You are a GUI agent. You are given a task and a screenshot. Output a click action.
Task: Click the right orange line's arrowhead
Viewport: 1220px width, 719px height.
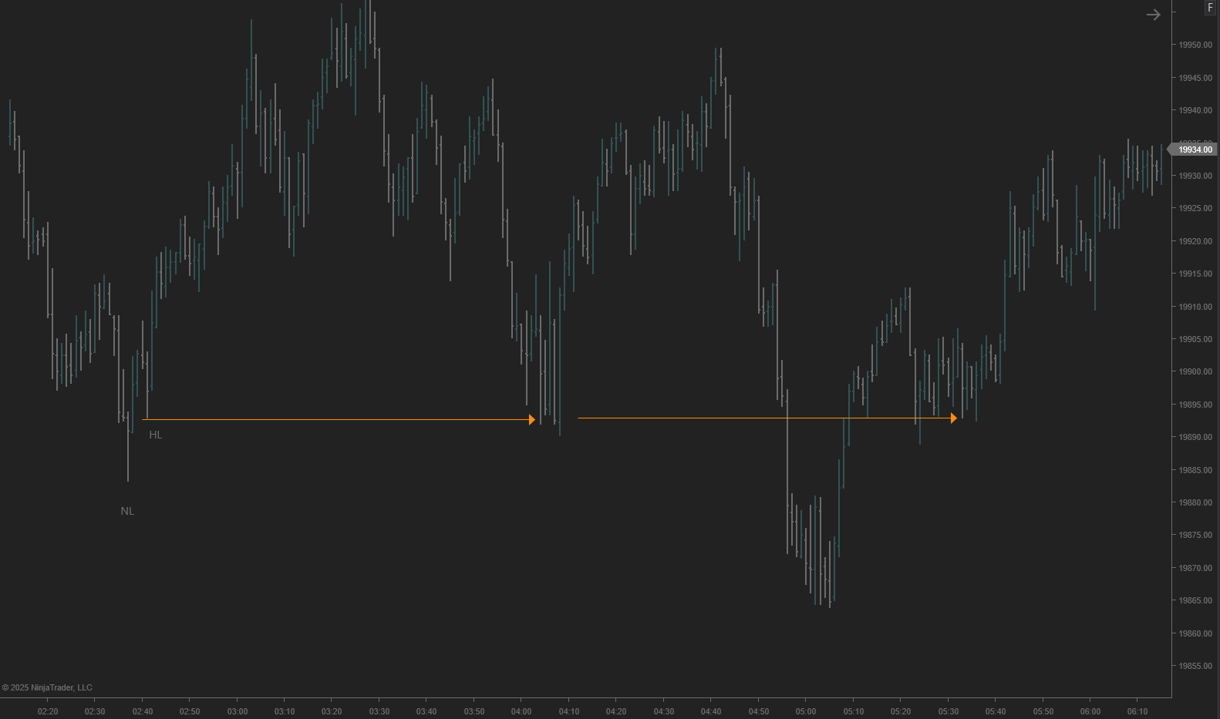953,418
